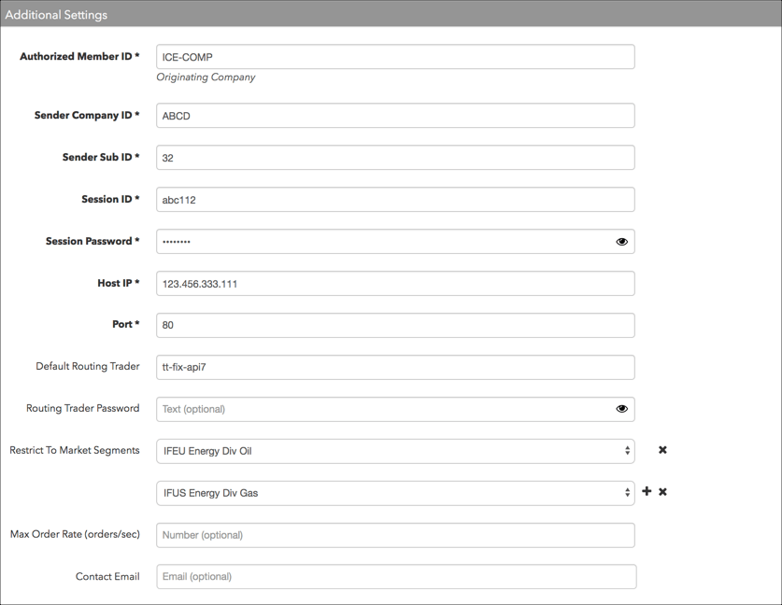
Task: Open the IFEU Energy Div Oil dropdown
Action: [395, 452]
